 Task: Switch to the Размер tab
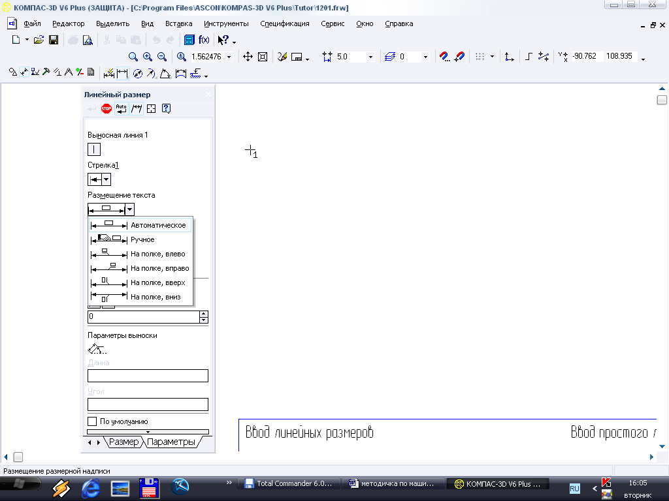pyautogui.click(x=123, y=442)
